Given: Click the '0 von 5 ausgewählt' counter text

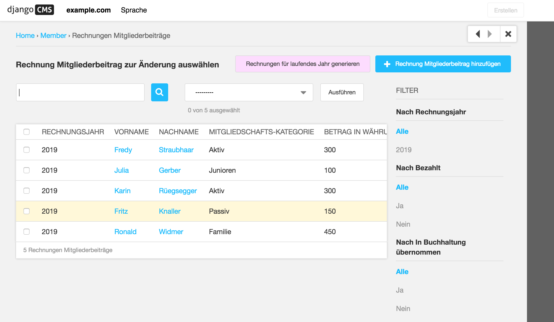Looking at the screenshot, I should click(214, 110).
